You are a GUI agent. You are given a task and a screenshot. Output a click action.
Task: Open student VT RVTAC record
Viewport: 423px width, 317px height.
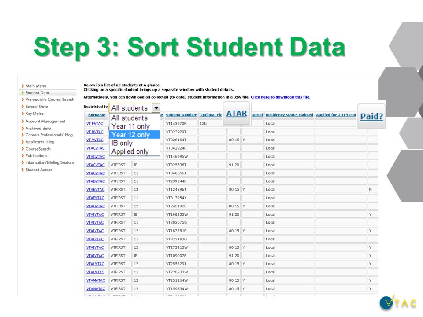pos(95,132)
